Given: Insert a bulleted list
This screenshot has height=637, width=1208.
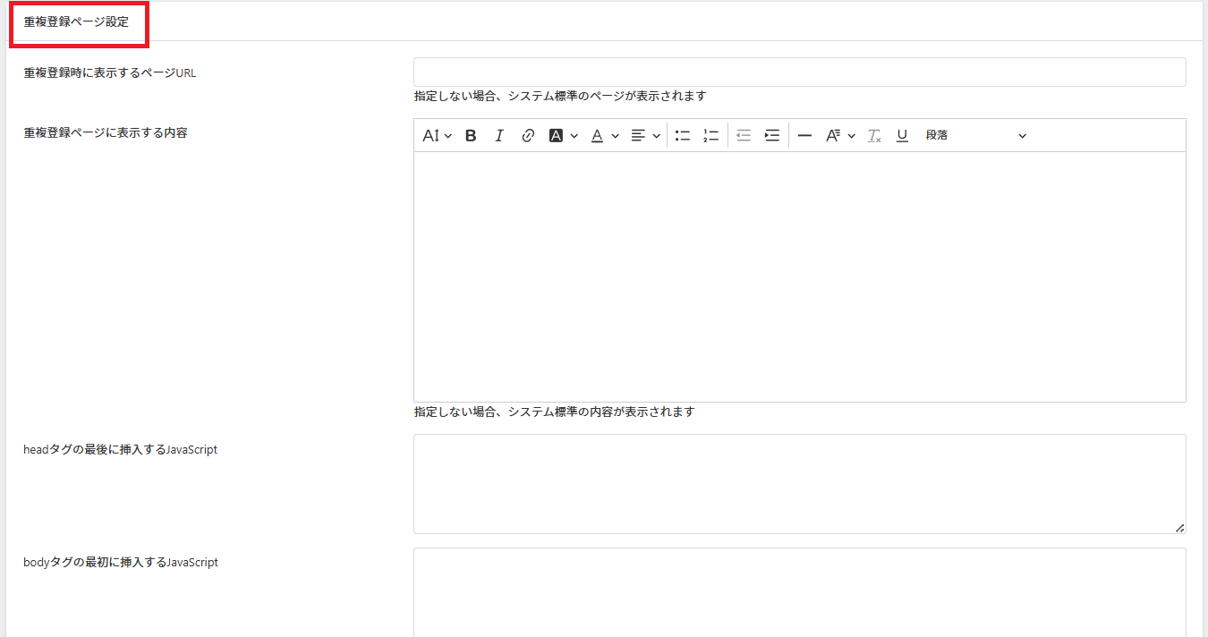Looking at the screenshot, I should click(x=683, y=136).
